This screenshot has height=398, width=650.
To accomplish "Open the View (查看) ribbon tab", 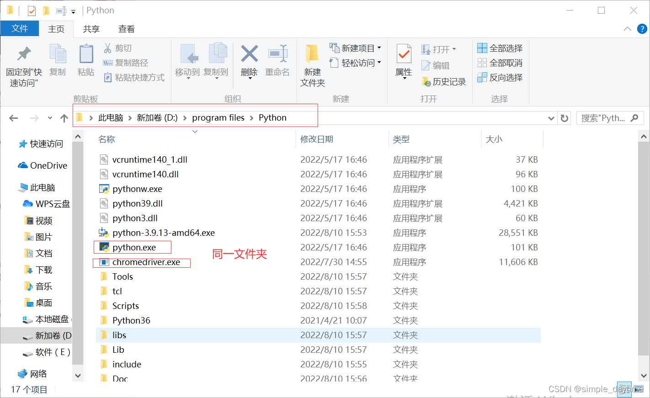I will click(x=127, y=29).
